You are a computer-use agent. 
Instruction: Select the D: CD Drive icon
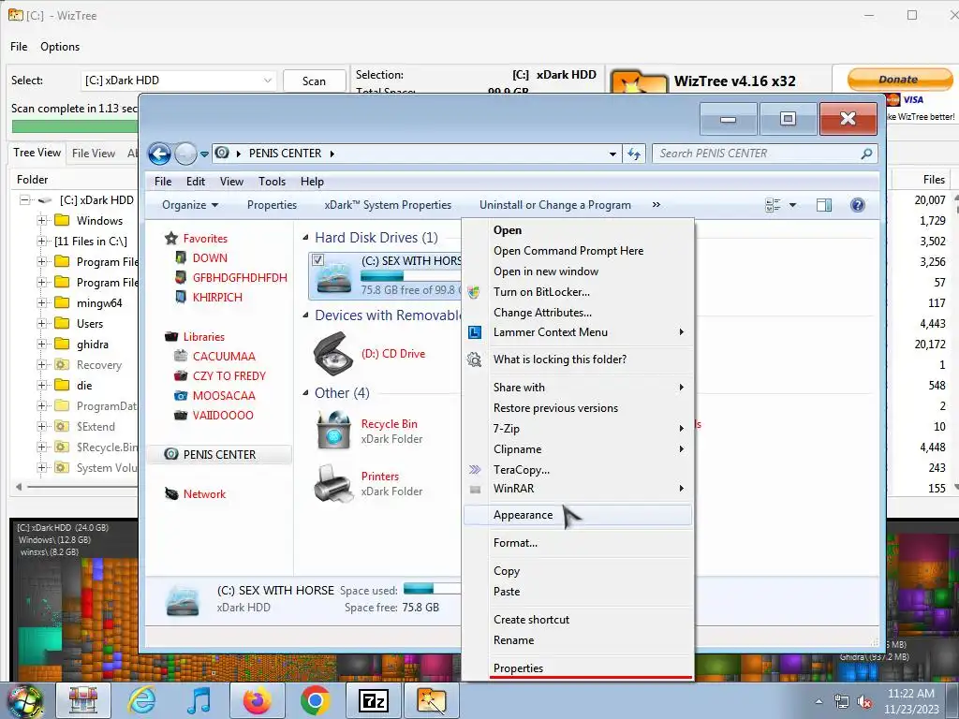click(333, 353)
